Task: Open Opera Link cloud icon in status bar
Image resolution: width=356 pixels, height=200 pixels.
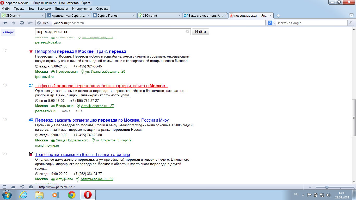Action: coord(13,187)
